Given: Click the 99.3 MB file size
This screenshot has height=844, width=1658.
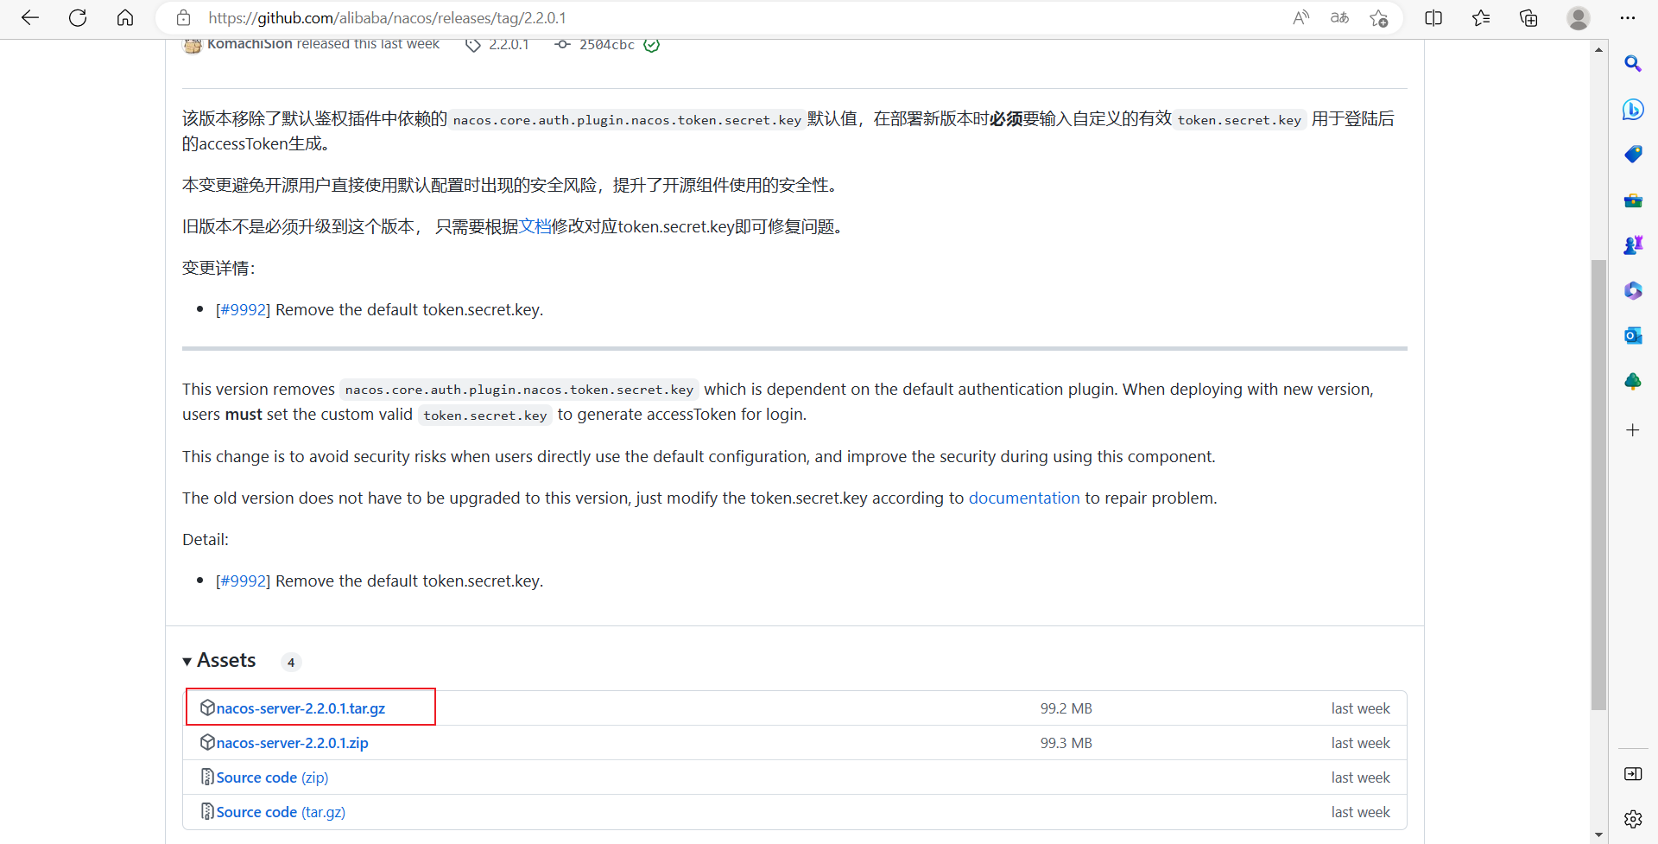Looking at the screenshot, I should pos(1066,743).
